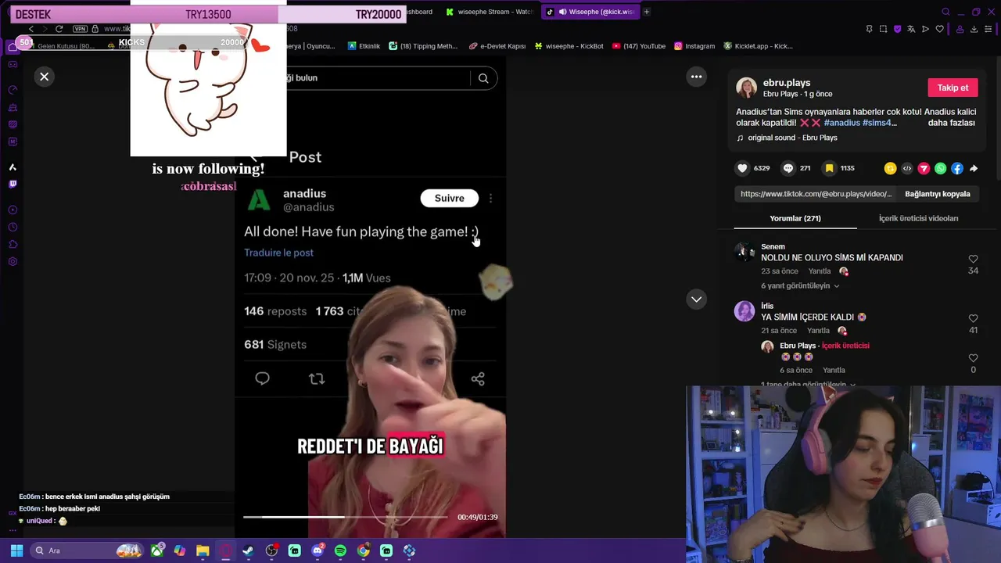Image resolution: width=1001 pixels, height=563 pixels.
Task: Open Twitch icon in browser sidebar
Action: click(x=13, y=185)
